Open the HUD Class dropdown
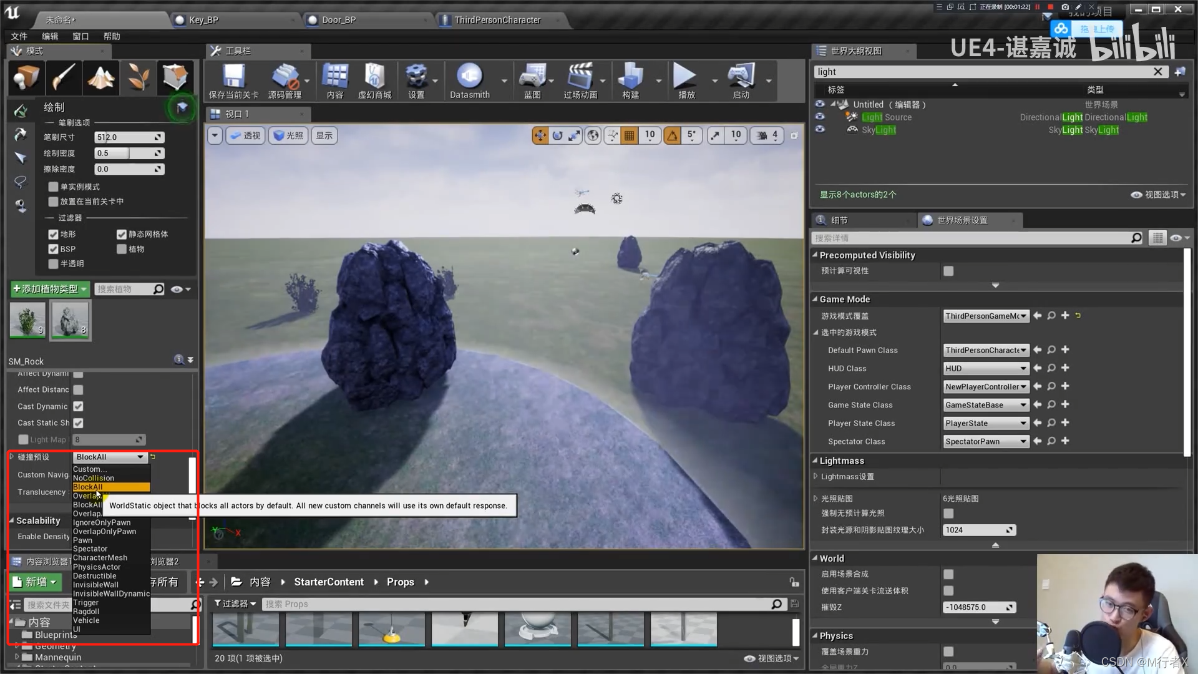 pos(985,369)
